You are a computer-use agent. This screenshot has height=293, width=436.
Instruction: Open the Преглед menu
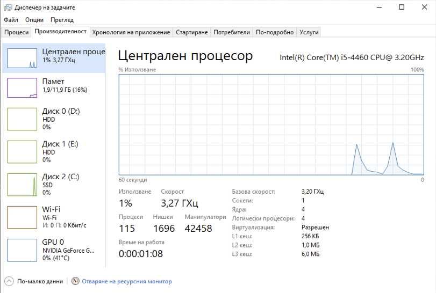(62, 20)
